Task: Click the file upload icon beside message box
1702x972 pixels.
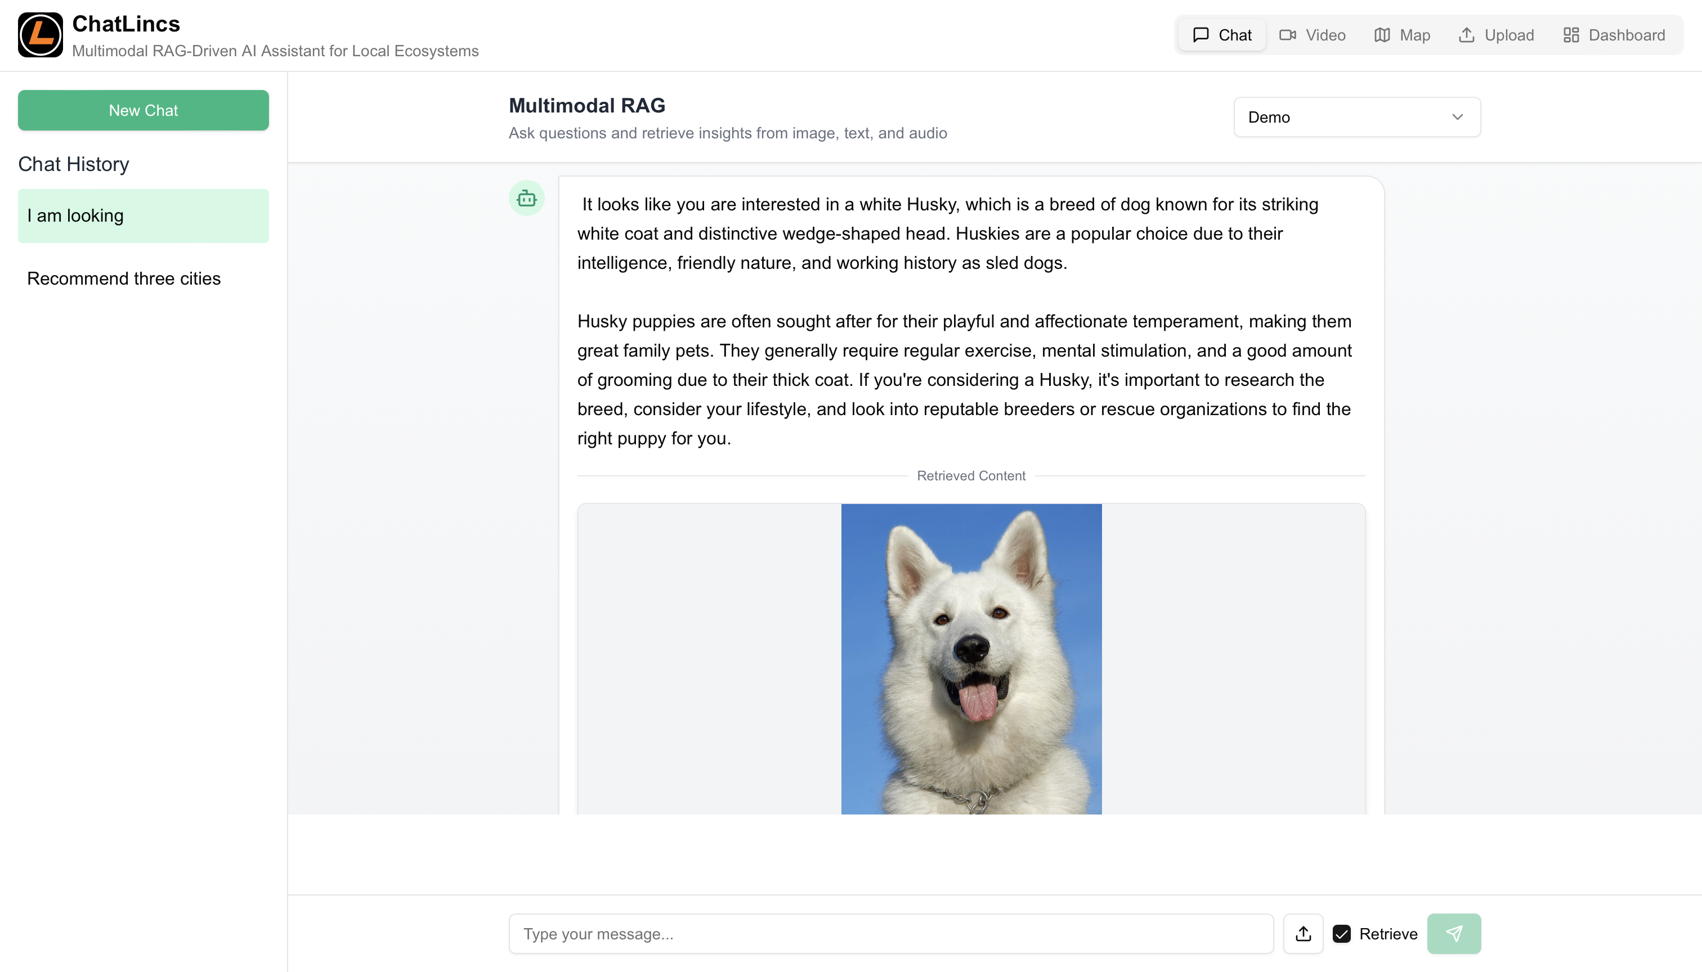Action: [x=1302, y=933]
